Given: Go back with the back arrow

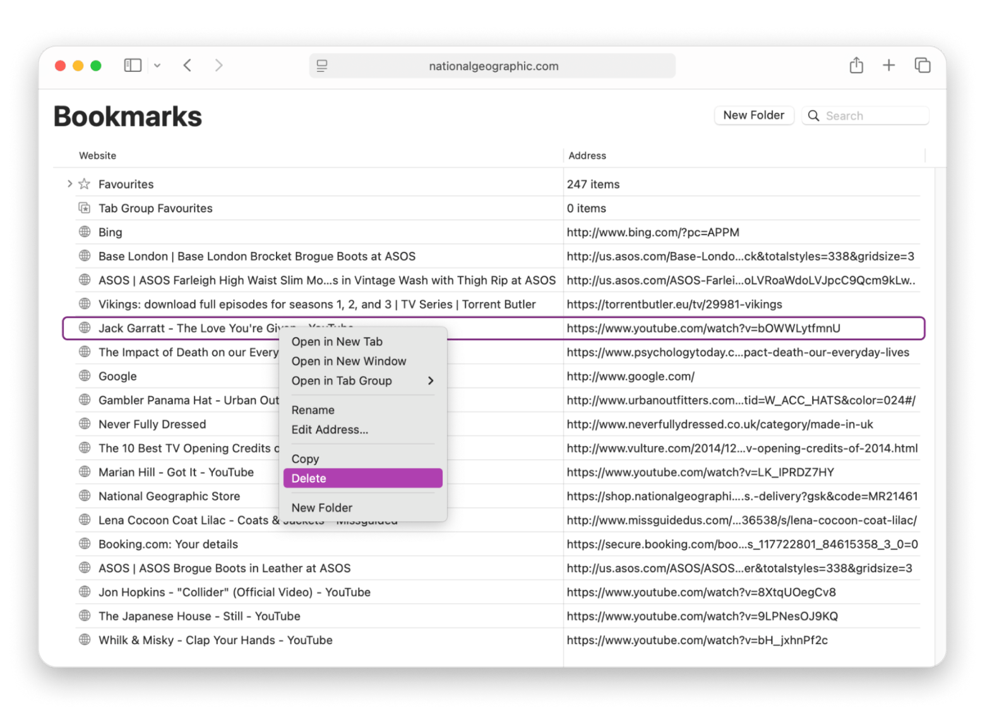Looking at the screenshot, I should (188, 66).
